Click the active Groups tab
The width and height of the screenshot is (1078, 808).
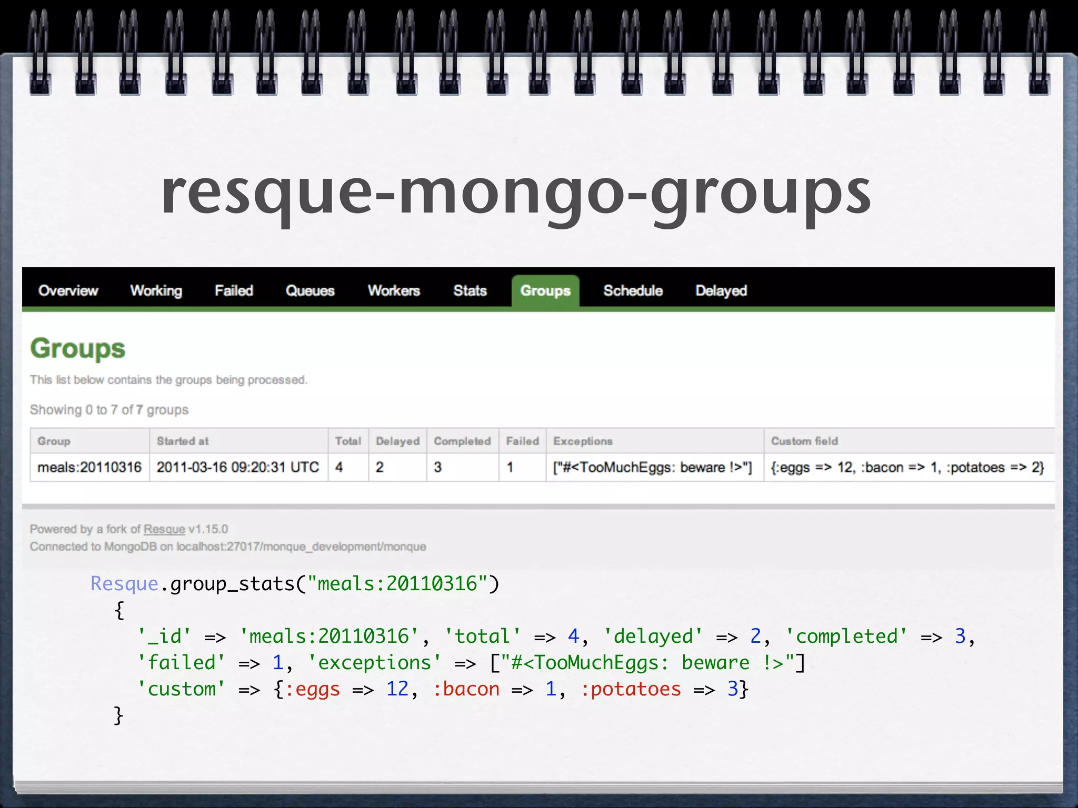coord(545,291)
